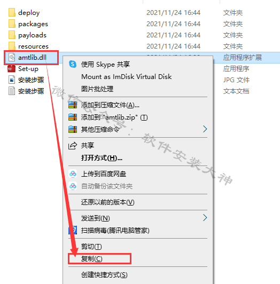Screen dimensions: 280x284
Task: Select the 图片批处理 menu item
Action: coord(97,89)
